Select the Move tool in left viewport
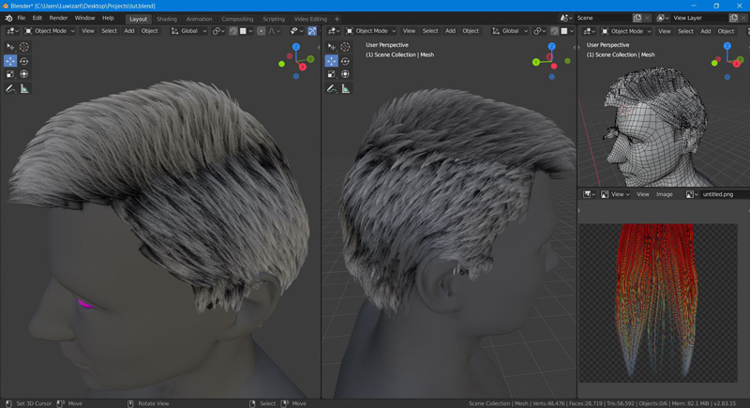Image resolution: width=750 pixels, height=408 pixels. tap(10, 61)
